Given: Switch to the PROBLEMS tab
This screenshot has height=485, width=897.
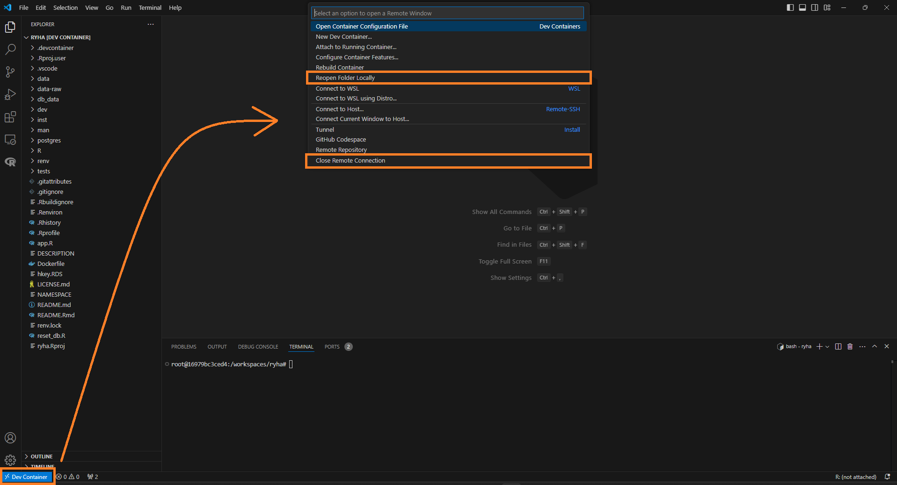Looking at the screenshot, I should pyautogui.click(x=183, y=347).
